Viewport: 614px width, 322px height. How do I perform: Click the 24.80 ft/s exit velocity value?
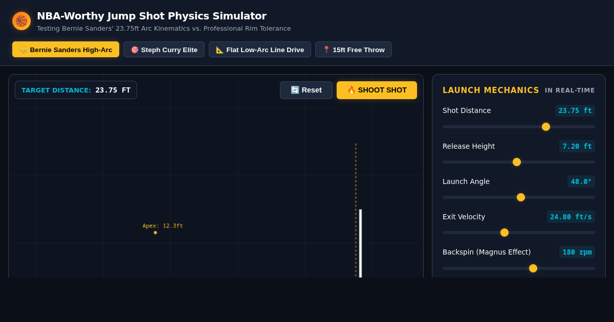point(571,217)
